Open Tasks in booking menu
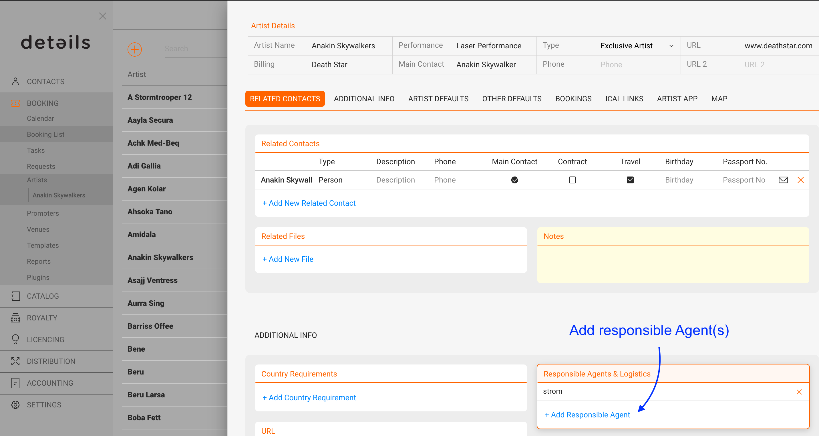Image resolution: width=819 pixels, height=436 pixels. [36, 150]
